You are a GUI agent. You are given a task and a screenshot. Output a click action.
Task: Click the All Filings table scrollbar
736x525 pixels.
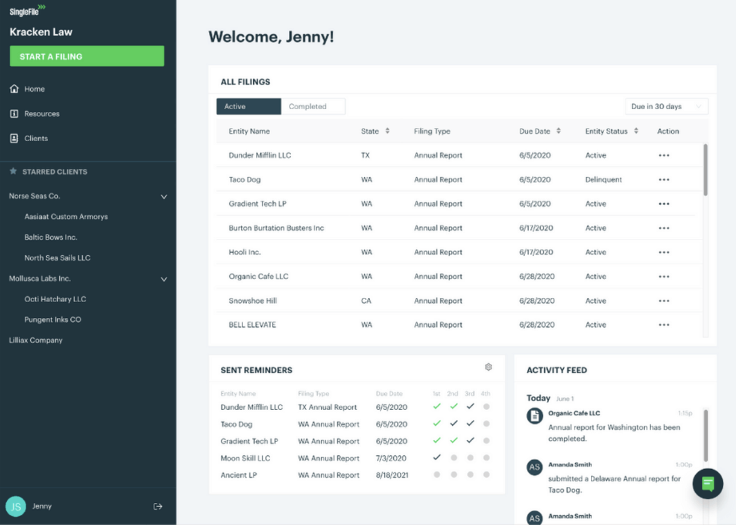705,170
